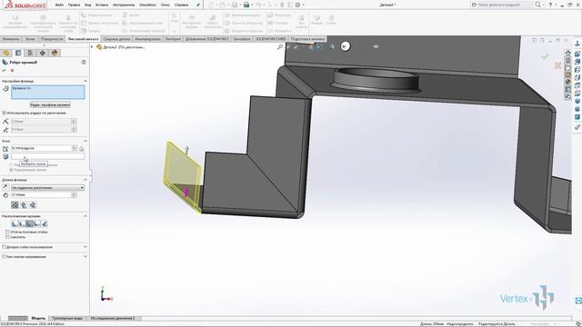This screenshot has width=582, height=327.
Task: Click reverse direction icon for flange length
Action: point(5,188)
